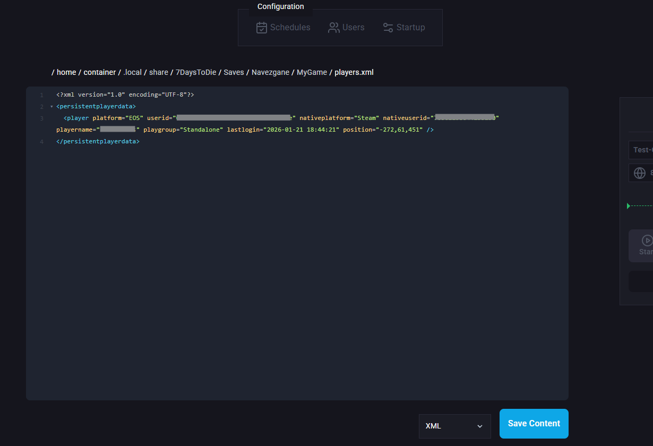Screen dimensions: 653x446
Task: Go to the home directory breadcrumb
Action: (66, 72)
